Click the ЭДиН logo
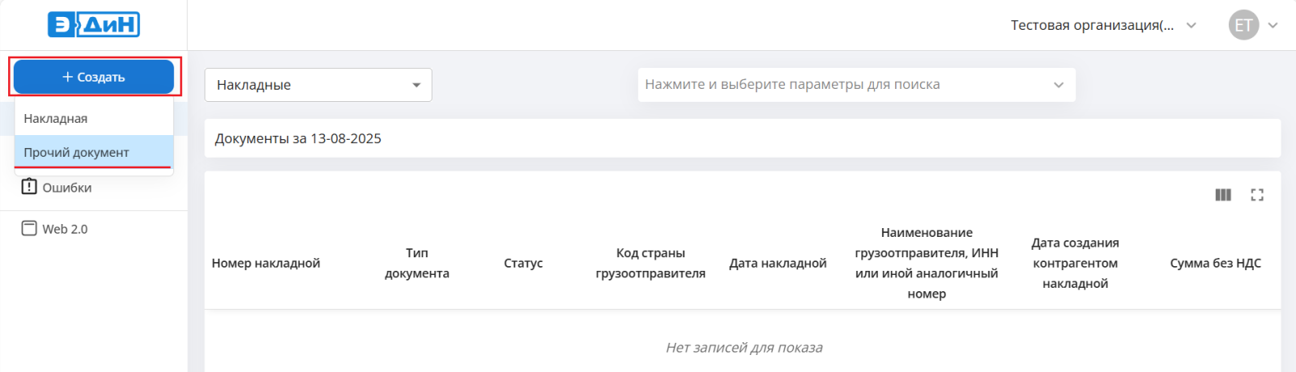 pyautogui.click(x=94, y=24)
